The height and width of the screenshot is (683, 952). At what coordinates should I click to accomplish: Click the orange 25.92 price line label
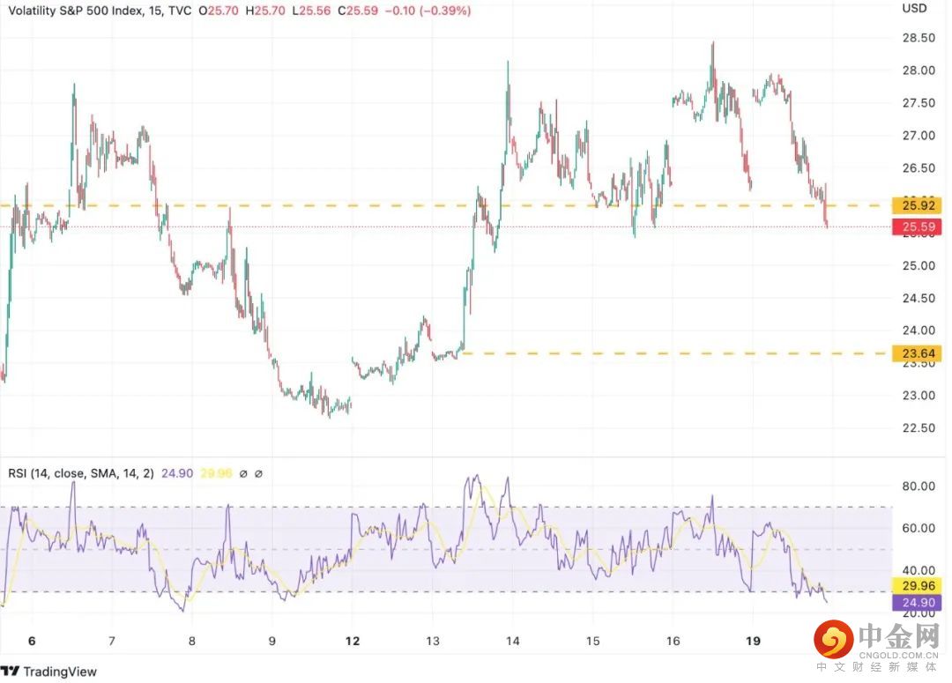pyautogui.click(x=918, y=205)
